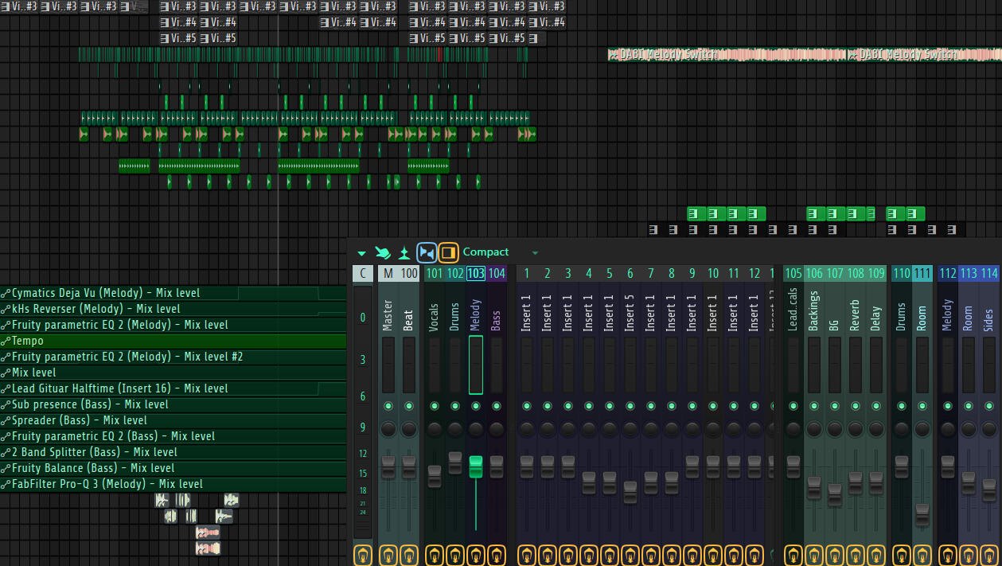1002x566 pixels.
Task: Expand the mixer layout arrow right of Compact
Action: coord(535,253)
